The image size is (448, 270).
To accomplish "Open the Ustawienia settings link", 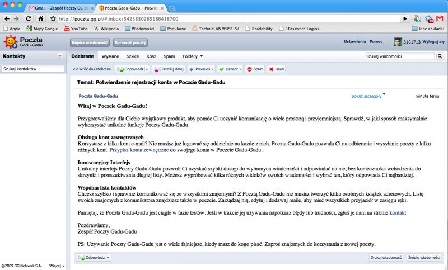I will (x=355, y=41).
